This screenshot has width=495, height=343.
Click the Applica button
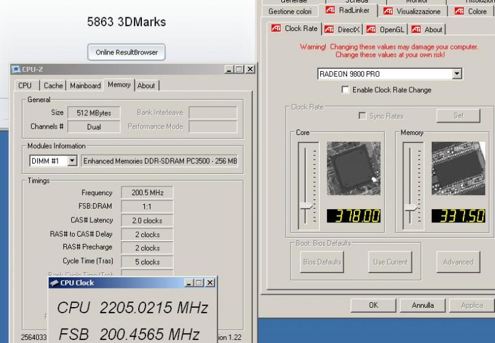pyautogui.click(x=472, y=305)
